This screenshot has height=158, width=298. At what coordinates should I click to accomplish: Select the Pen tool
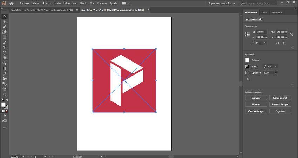coord(5,27)
